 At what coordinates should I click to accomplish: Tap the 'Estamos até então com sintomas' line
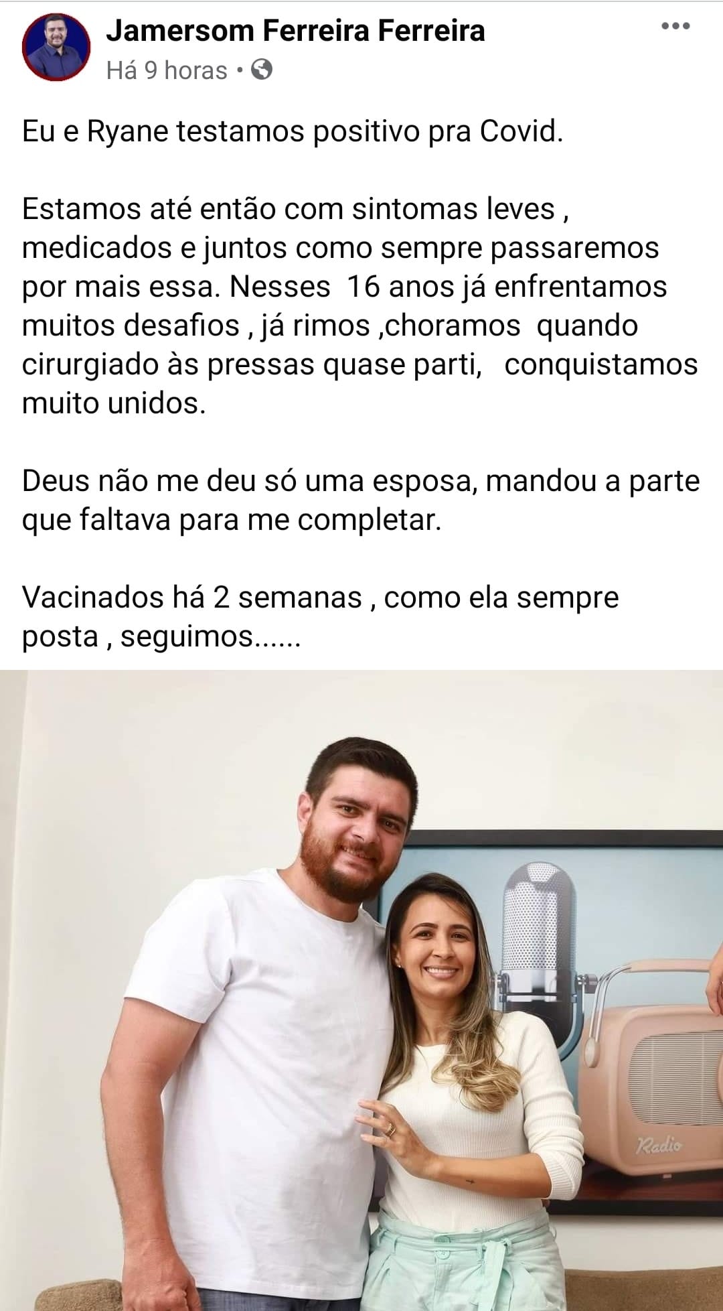tap(296, 209)
